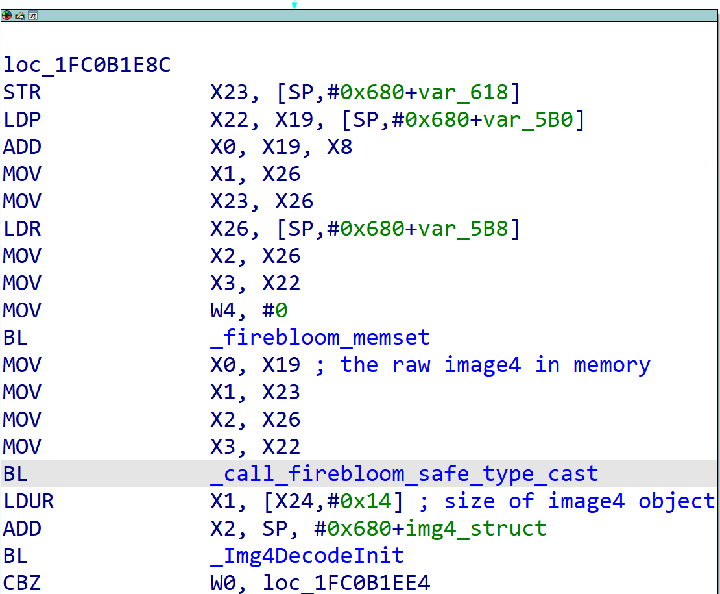Image resolution: width=720 pixels, height=594 pixels.
Task: Select the loc_1FC0B1E8C label
Action: pos(87,65)
